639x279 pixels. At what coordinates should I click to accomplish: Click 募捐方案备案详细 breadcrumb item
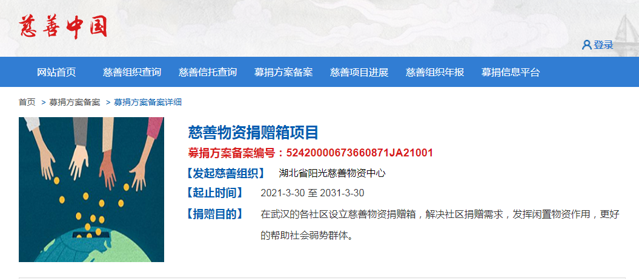point(148,102)
